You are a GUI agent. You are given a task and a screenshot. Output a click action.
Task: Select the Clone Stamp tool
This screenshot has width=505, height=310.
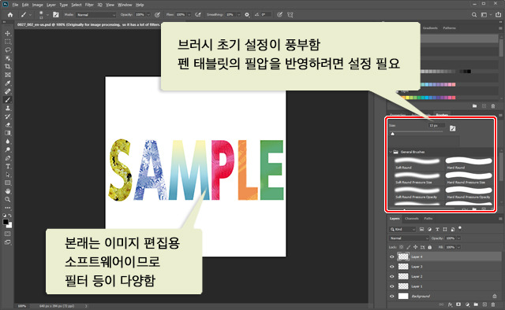pyautogui.click(x=8, y=109)
